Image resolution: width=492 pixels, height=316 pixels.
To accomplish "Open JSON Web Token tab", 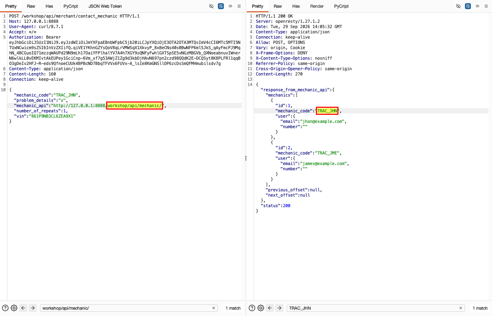I will pyautogui.click(x=105, y=6).
